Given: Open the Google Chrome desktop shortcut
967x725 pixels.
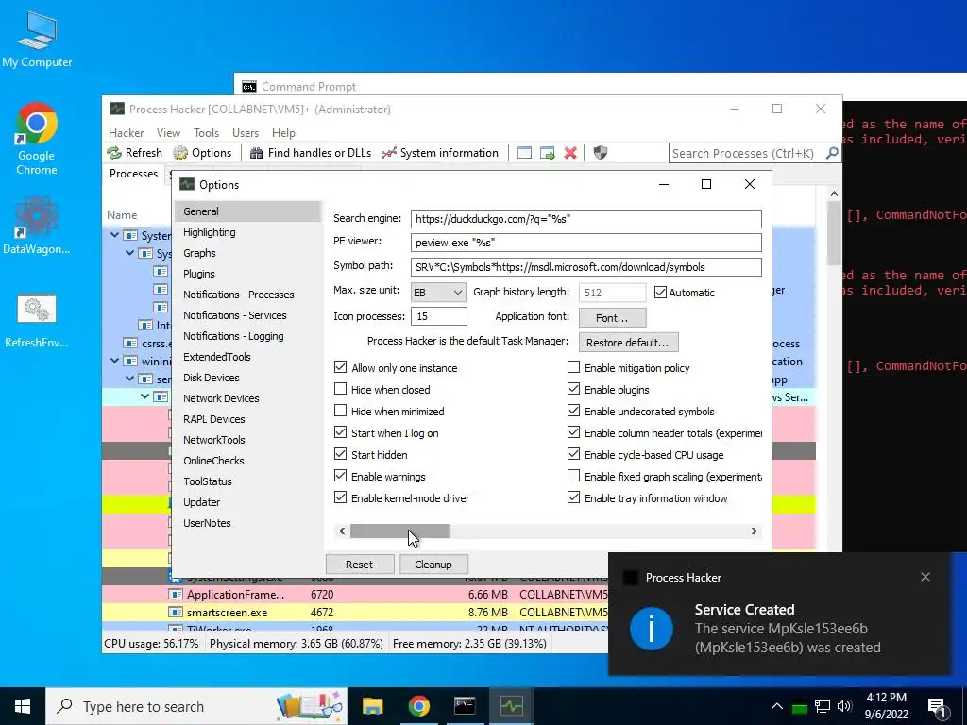Looking at the screenshot, I should tap(37, 139).
